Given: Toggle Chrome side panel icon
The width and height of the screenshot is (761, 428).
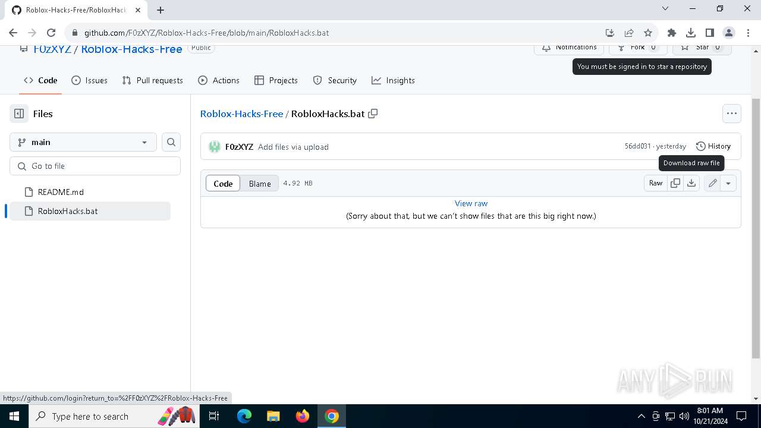Looking at the screenshot, I should 710,33.
